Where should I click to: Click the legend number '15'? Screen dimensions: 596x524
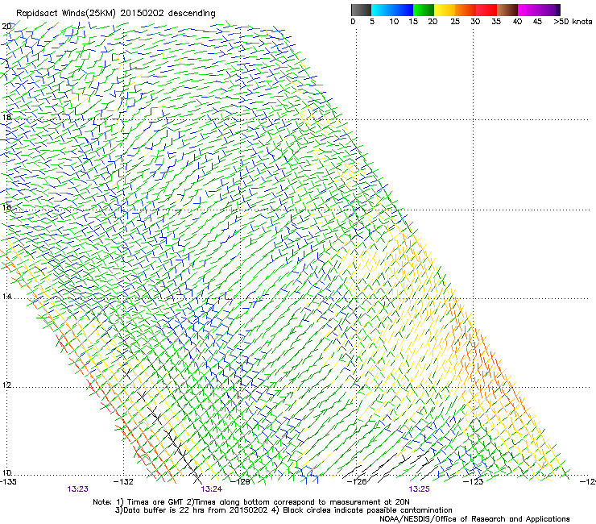pos(413,22)
